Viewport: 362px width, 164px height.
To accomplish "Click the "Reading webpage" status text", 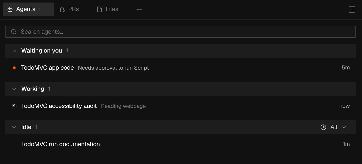I will (123, 106).
